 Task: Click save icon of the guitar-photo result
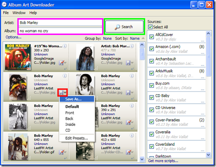point(61,92)
